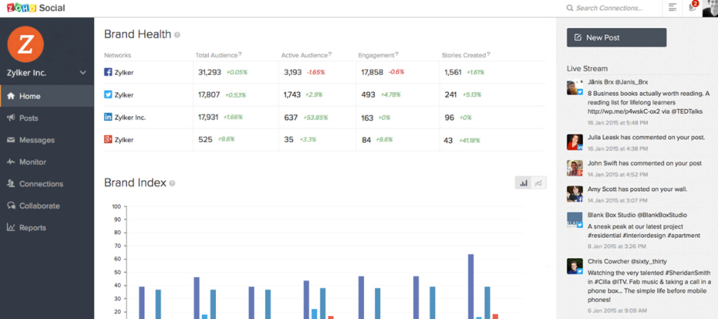Click help mark beside Total Audience
Image resolution: width=718 pixels, height=319 pixels.
240,55
